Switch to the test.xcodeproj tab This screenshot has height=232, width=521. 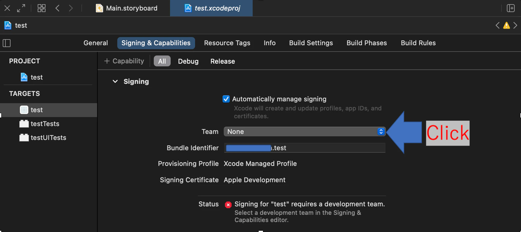(x=211, y=8)
